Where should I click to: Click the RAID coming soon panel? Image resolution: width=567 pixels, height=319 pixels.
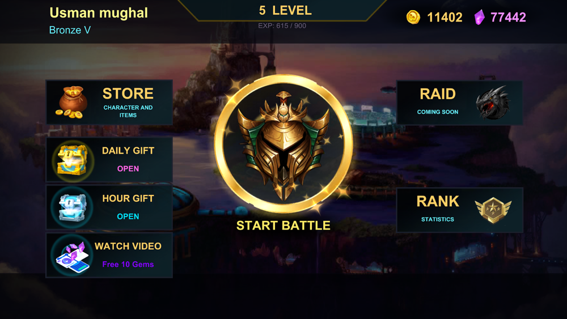pos(460,103)
